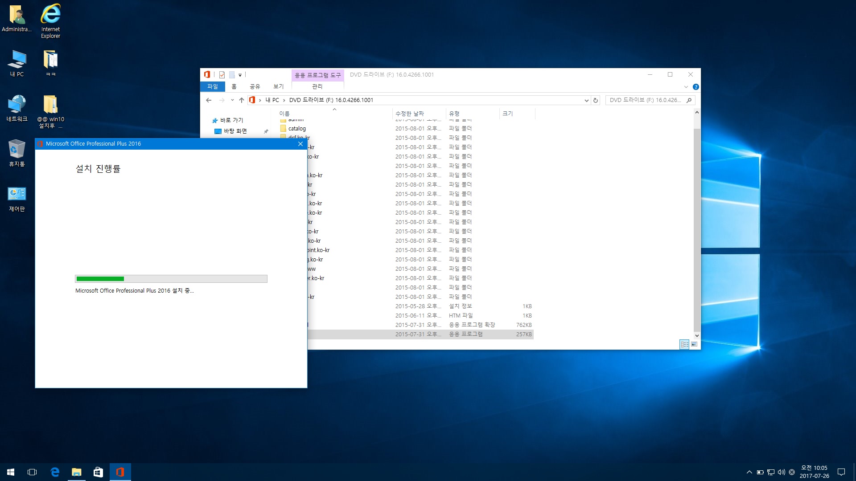The height and width of the screenshot is (481, 856).
Task: Go back in Explorer navigation
Action: point(209,100)
